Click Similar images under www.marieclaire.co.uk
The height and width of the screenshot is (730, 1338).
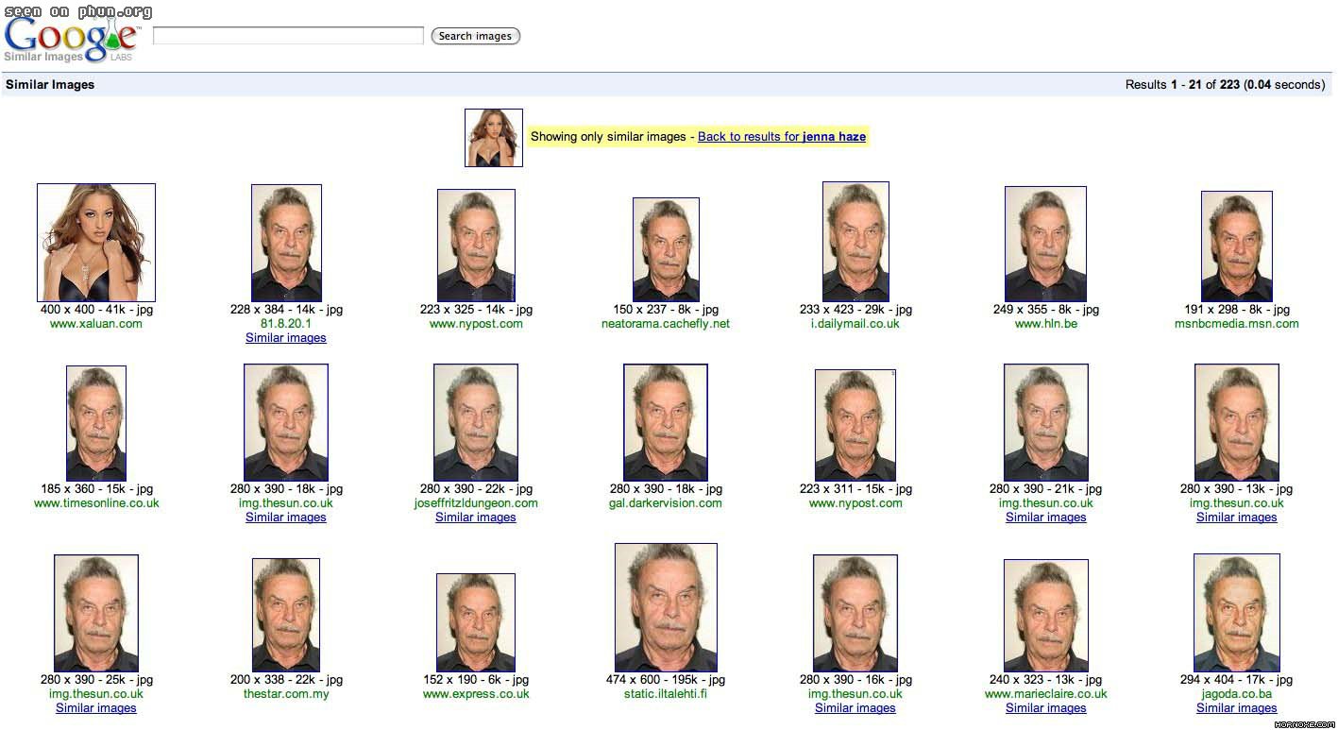[x=1045, y=708]
